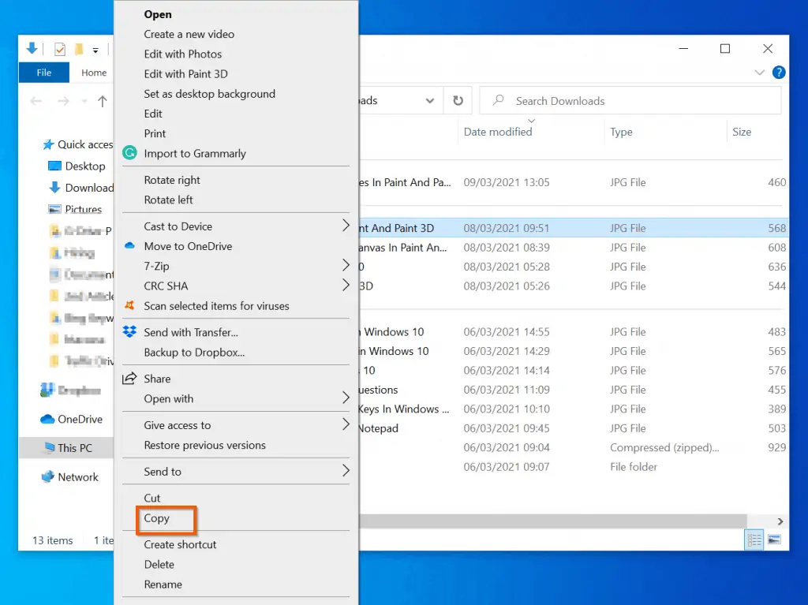Click the antivirus scan icon in context menu

point(129,305)
